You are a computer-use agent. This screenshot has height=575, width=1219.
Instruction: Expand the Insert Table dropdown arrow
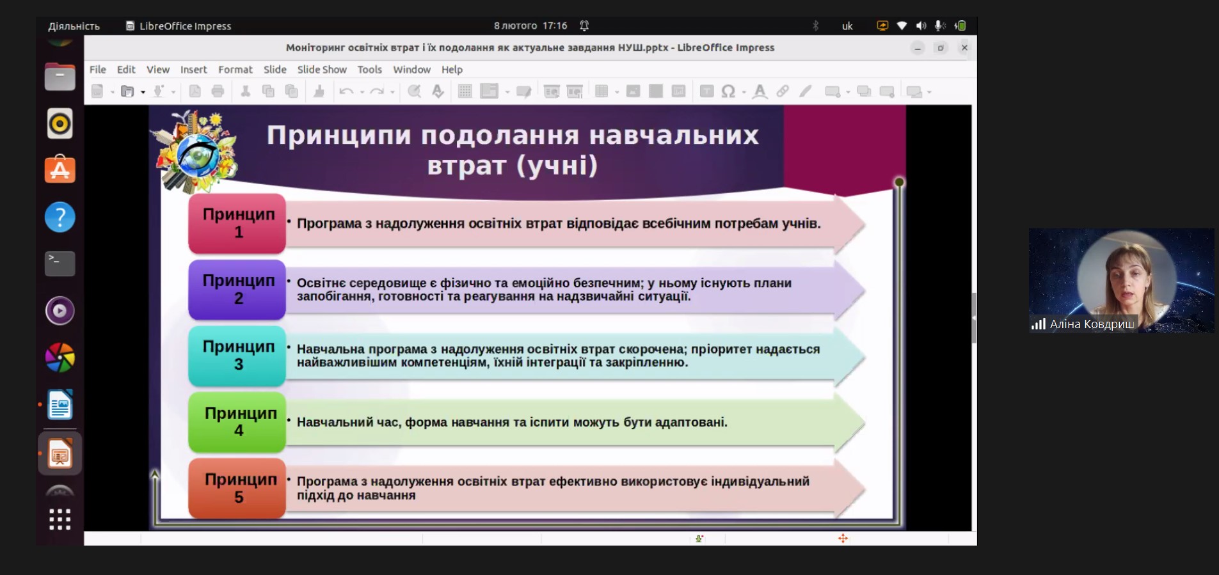(x=617, y=92)
